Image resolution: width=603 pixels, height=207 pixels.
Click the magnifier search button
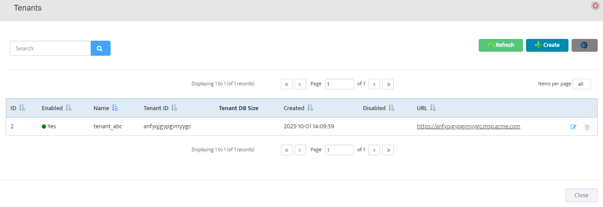tap(100, 48)
